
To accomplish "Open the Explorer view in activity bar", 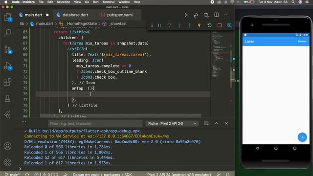I will click(x=8, y=17).
